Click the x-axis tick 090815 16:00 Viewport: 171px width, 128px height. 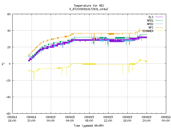pos(127,119)
